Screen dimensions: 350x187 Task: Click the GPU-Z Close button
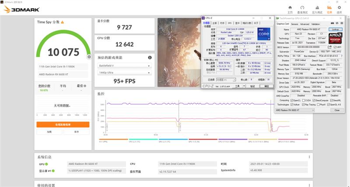click(337, 110)
